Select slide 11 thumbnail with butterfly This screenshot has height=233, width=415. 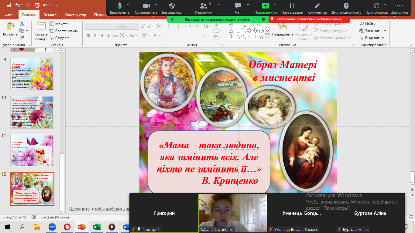pyautogui.click(x=32, y=150)
